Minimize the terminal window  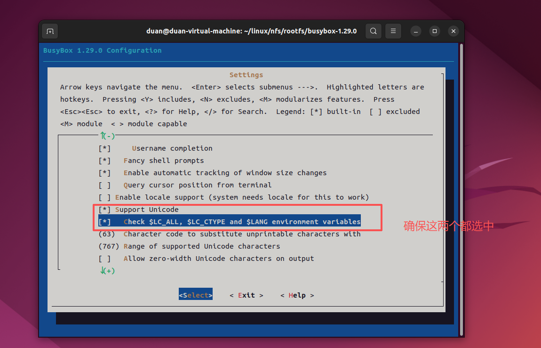[416, 32]
